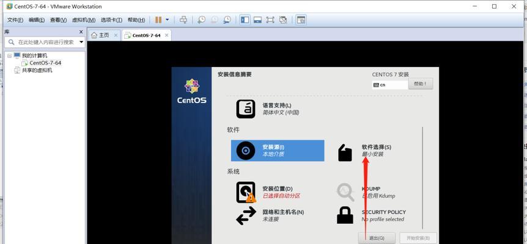Image resolution: width=527 pixels, height=244 pixels.
Task: Click the No profile selected text
Action: 383,219
